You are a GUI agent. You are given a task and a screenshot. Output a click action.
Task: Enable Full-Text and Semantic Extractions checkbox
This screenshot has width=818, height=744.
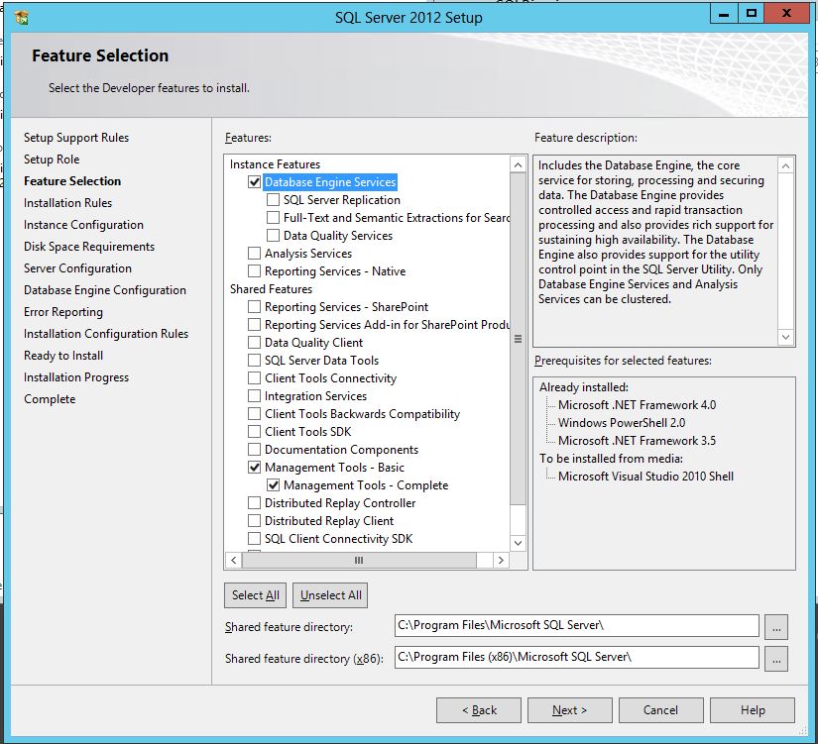click(x=273, y=217)
